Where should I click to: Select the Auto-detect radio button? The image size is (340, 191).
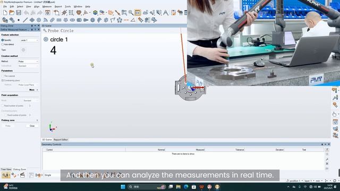(x=3, y=45)
